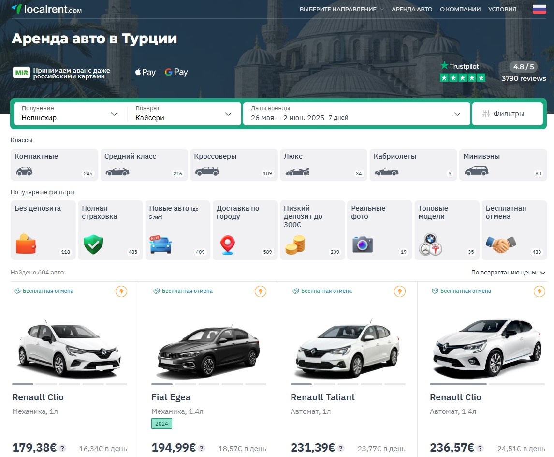The width and height of the screenshot is (554, 457).
Task: Click the localrent.com logo
Action: pos(45,8)
